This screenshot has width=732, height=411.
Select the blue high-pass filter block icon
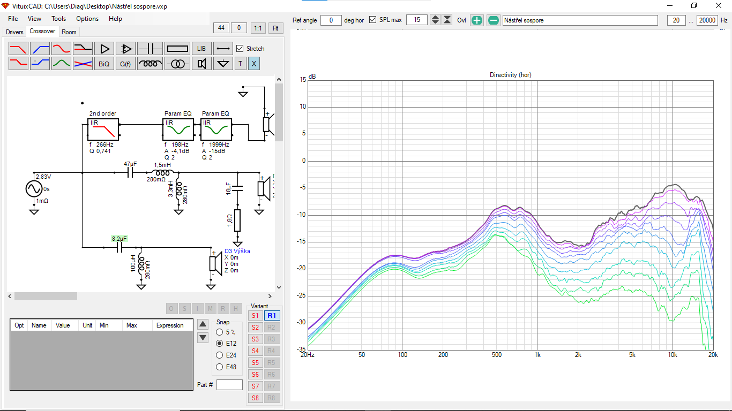40,49
